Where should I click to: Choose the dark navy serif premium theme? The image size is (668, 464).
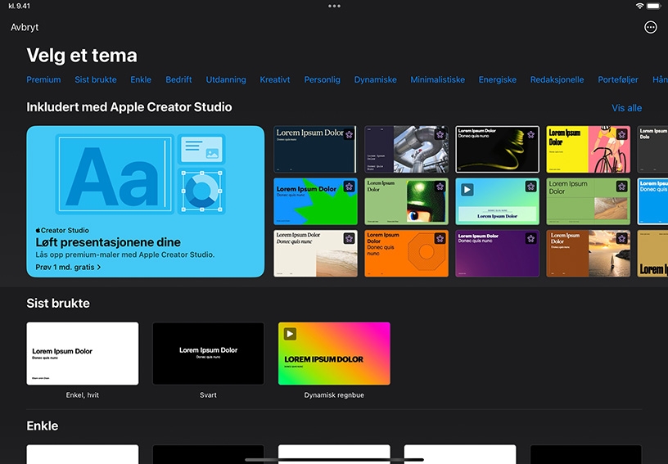click(315, 149)
